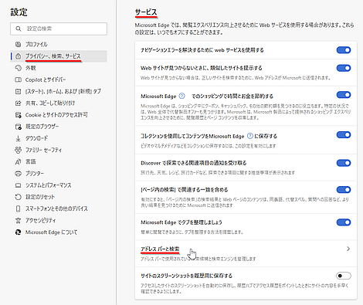Click help icon beside ショッピング Microsoft Edge
Screen dimensions: 363x305
(x=181, y=96)
